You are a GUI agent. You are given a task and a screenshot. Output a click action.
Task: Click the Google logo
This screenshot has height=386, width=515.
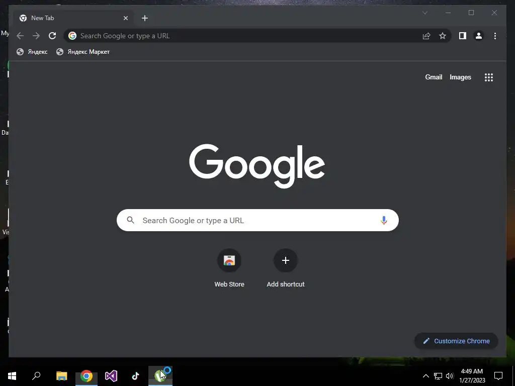pos(257,166)
